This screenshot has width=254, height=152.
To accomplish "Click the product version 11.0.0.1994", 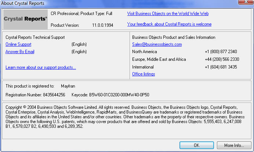I will [102, 25].
